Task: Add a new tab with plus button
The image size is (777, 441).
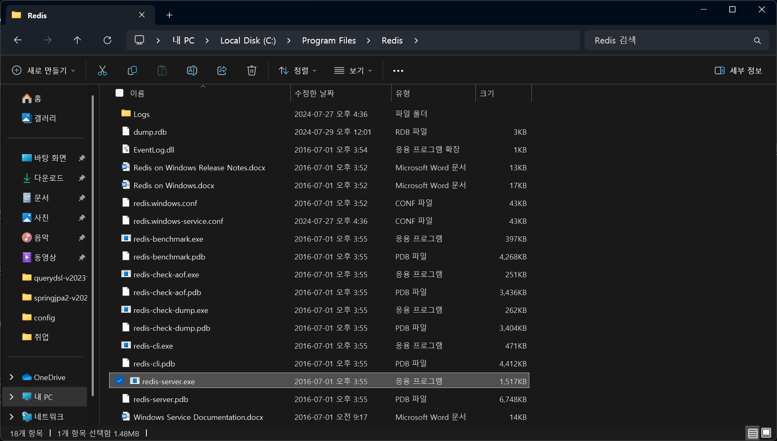Action: click(169, 15)
